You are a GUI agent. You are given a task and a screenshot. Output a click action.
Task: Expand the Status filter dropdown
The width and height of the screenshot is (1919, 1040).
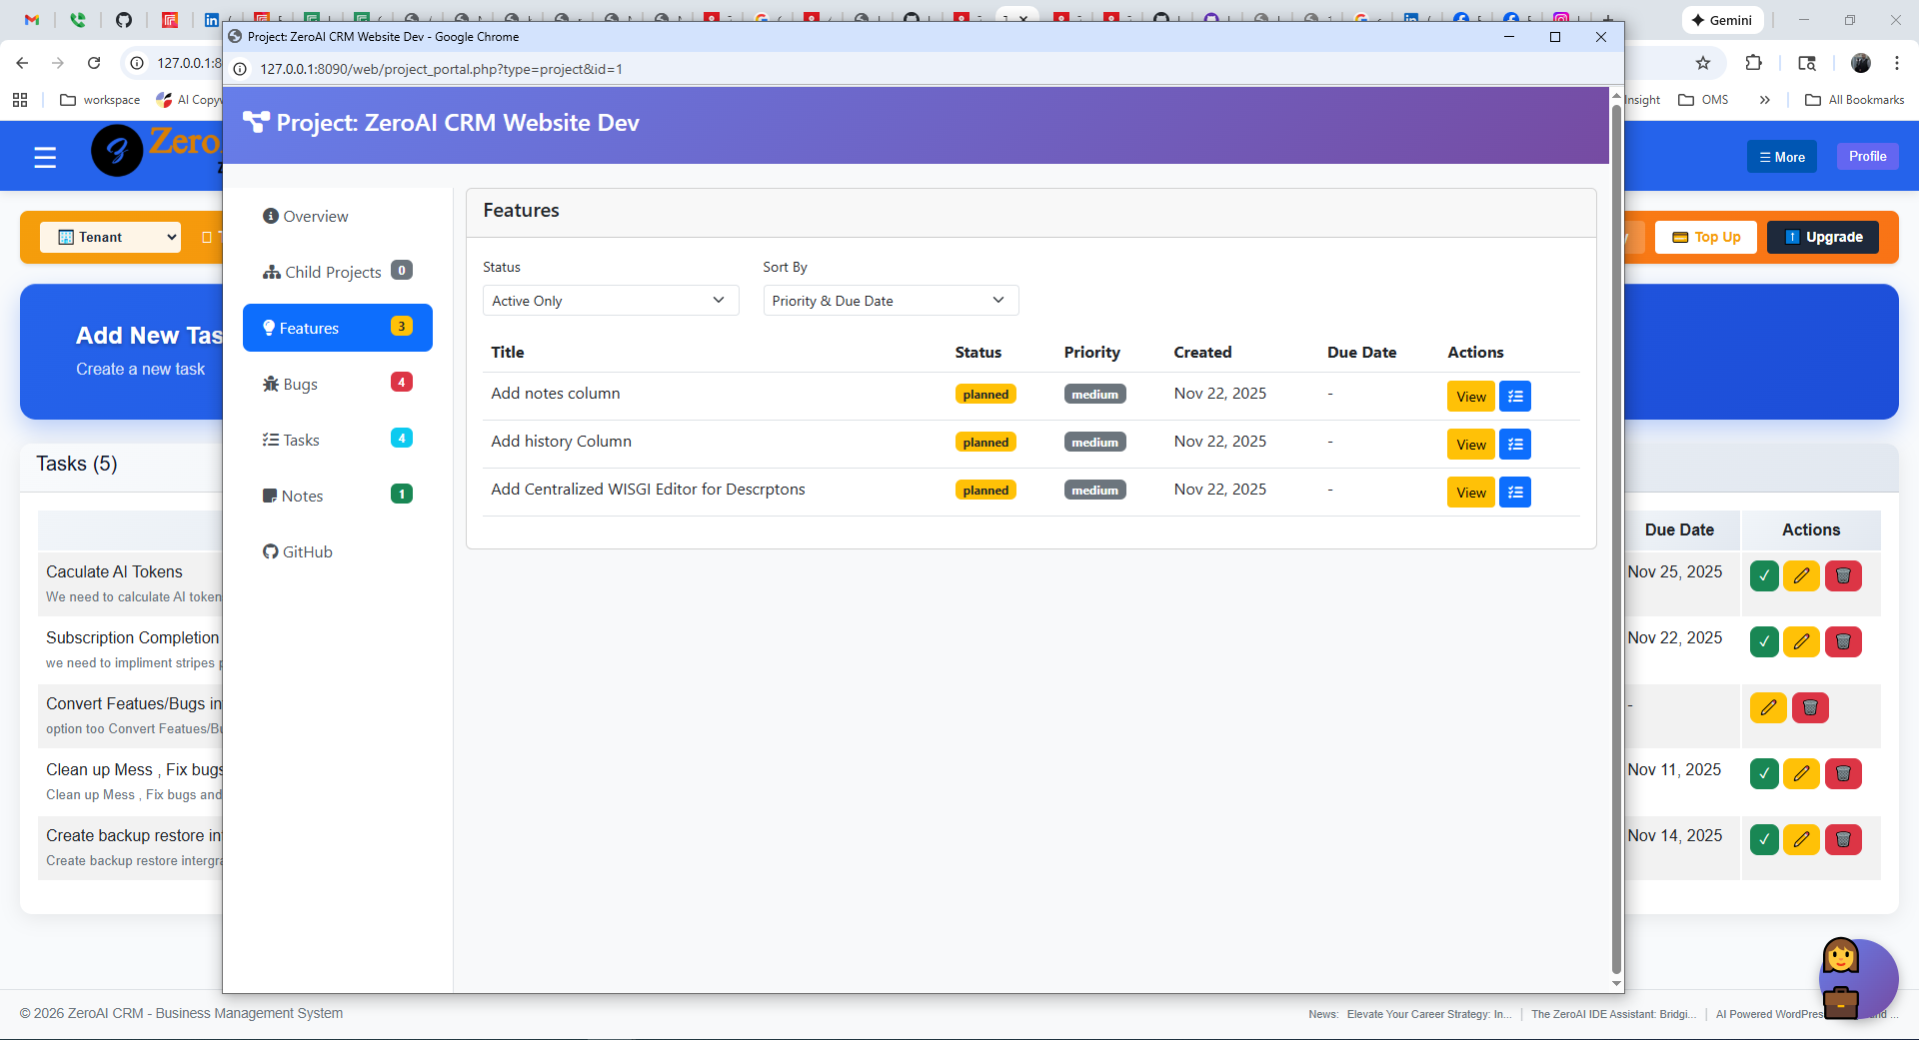click(x=610, y=301)
